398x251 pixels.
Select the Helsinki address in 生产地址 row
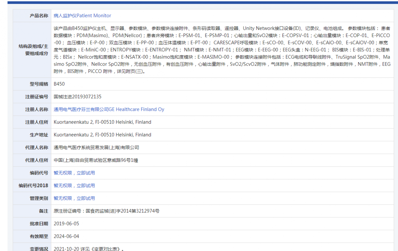pyautogui.click(x=102, y=135)
